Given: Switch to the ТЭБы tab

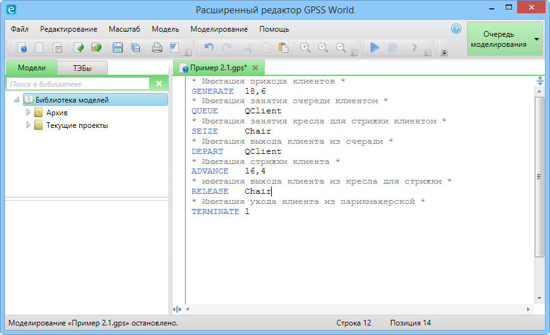Looking at the screenshot, I should click(82, 68).
